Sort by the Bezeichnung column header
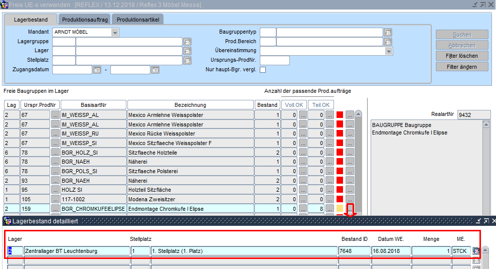Screen dimensions: 496x269 pyautogui.click(x=190, y=105)
